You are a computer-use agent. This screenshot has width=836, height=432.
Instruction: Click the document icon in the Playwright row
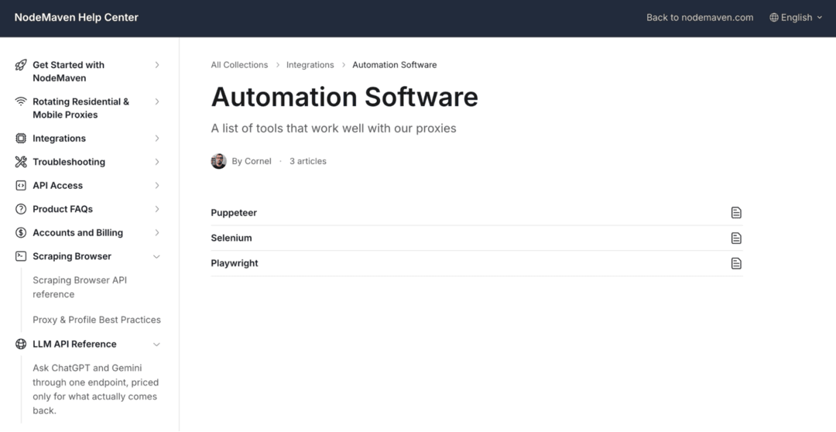coord(736,263)
